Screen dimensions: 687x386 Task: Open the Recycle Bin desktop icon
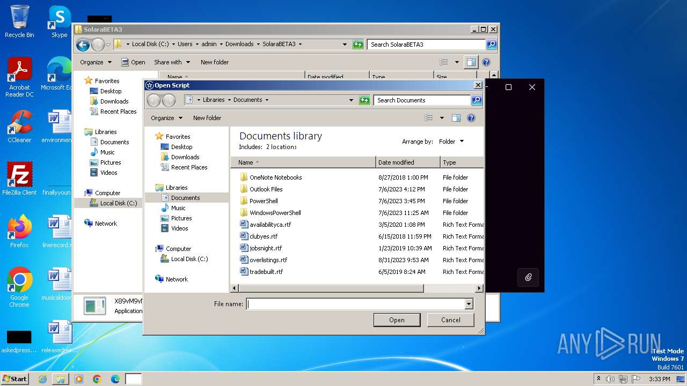point(19,21)
